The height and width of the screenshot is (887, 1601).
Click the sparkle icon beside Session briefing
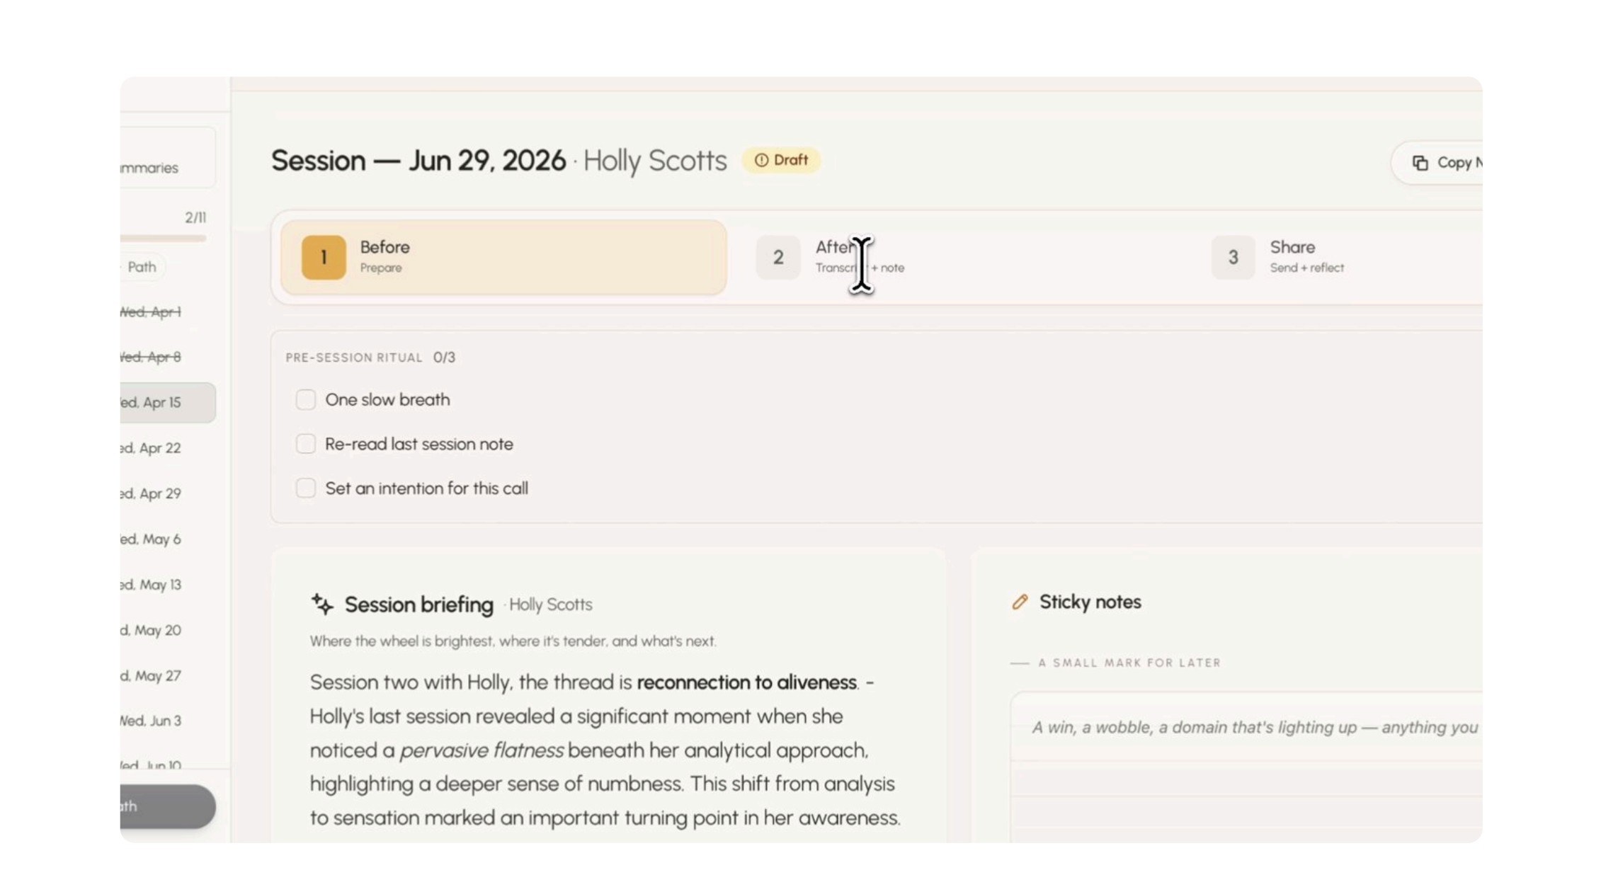[322, 604]
